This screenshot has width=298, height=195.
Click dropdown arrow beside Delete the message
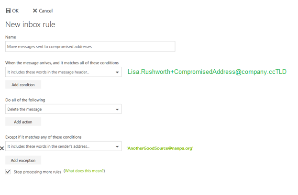tap(117, 109)
